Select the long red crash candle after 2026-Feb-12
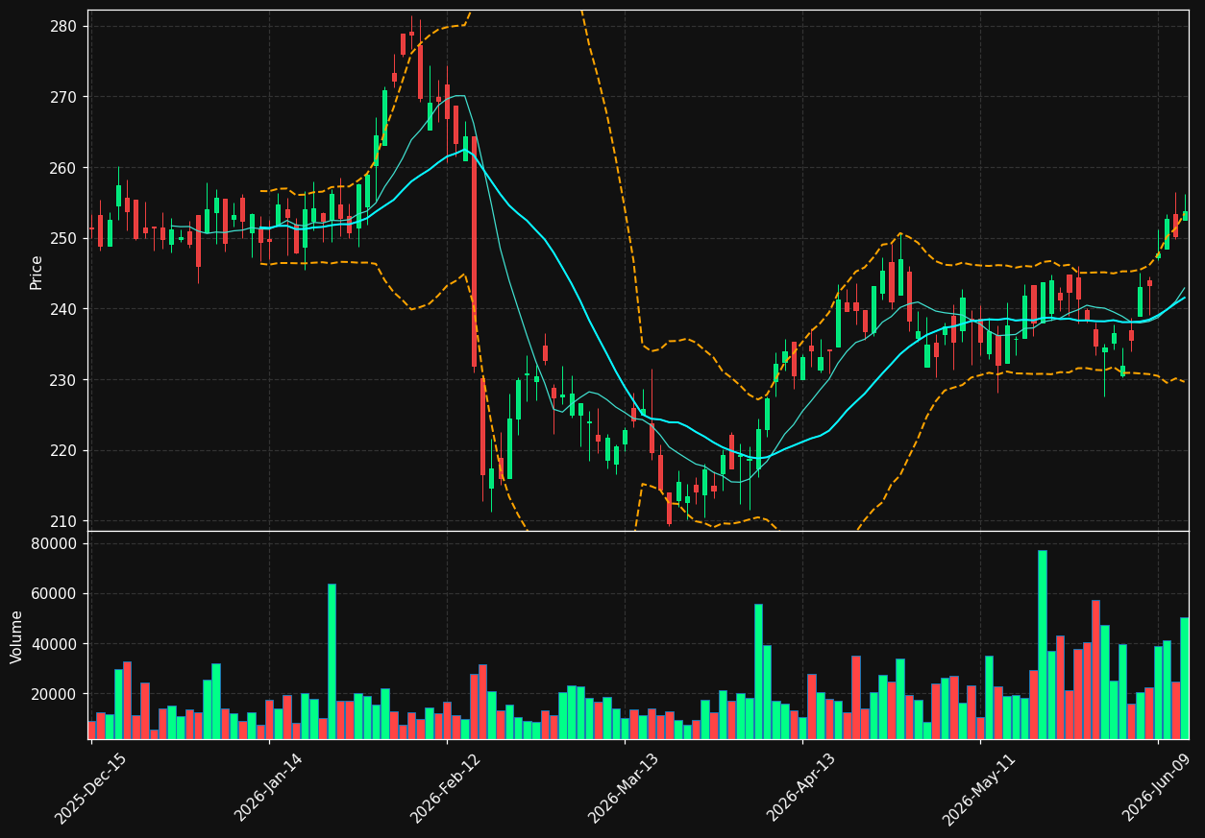 tap(474, 251)
